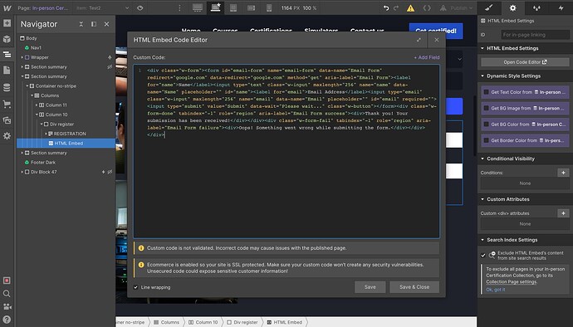Expand the first Section summary item

22,67
